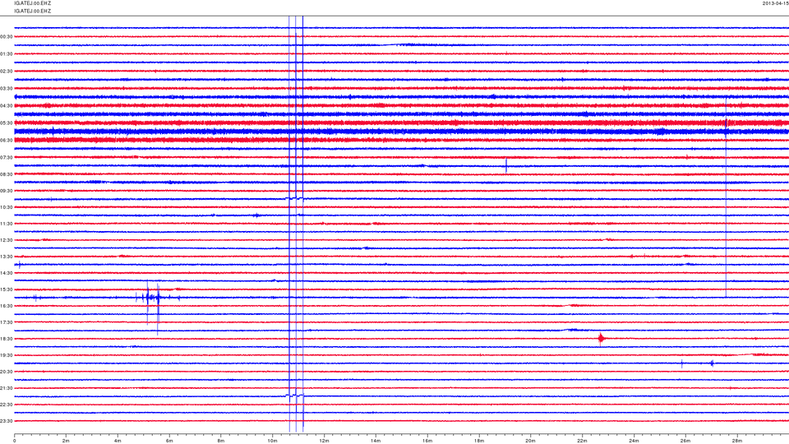This screenshot has width=789, height=444.
Task: Click the 14:30 time label
Action: click(7, 273)
